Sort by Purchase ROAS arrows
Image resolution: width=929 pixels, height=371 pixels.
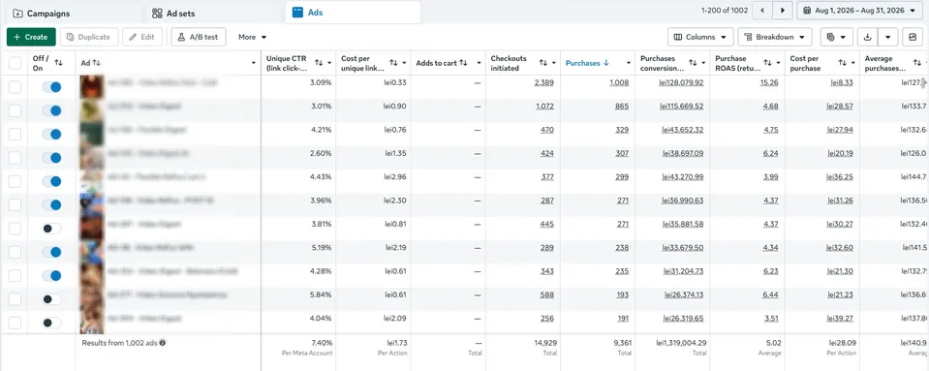tap(767, 63)
